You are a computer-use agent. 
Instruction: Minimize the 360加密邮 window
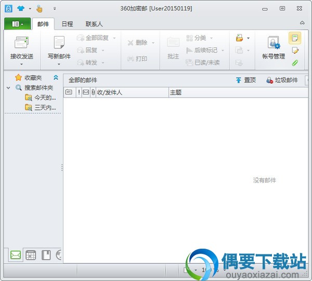[265, 9]
